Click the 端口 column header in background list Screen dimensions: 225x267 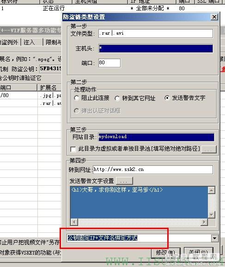click(18, 87)
